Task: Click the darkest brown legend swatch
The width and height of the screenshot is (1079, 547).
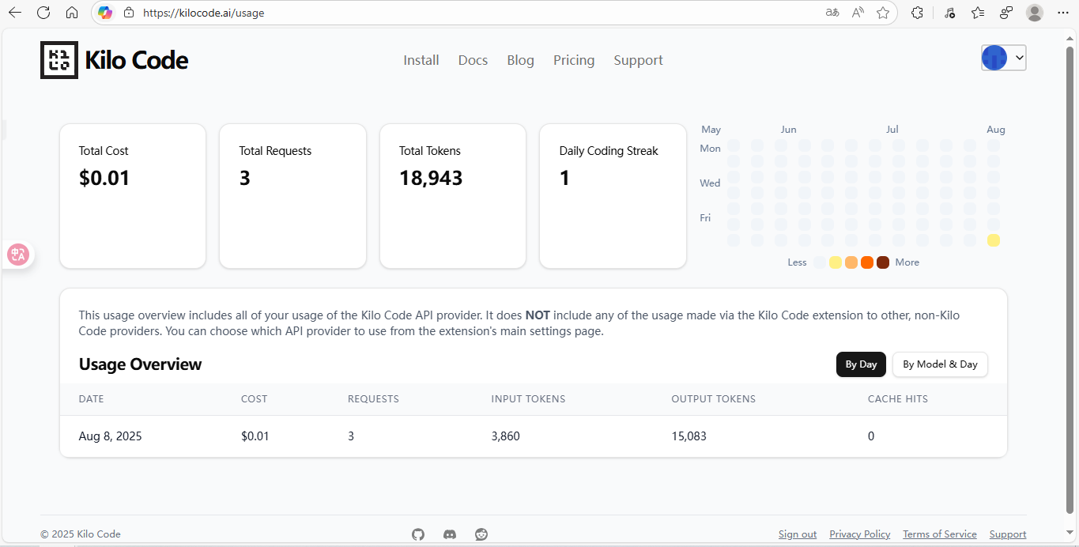Action: [883, 262]
